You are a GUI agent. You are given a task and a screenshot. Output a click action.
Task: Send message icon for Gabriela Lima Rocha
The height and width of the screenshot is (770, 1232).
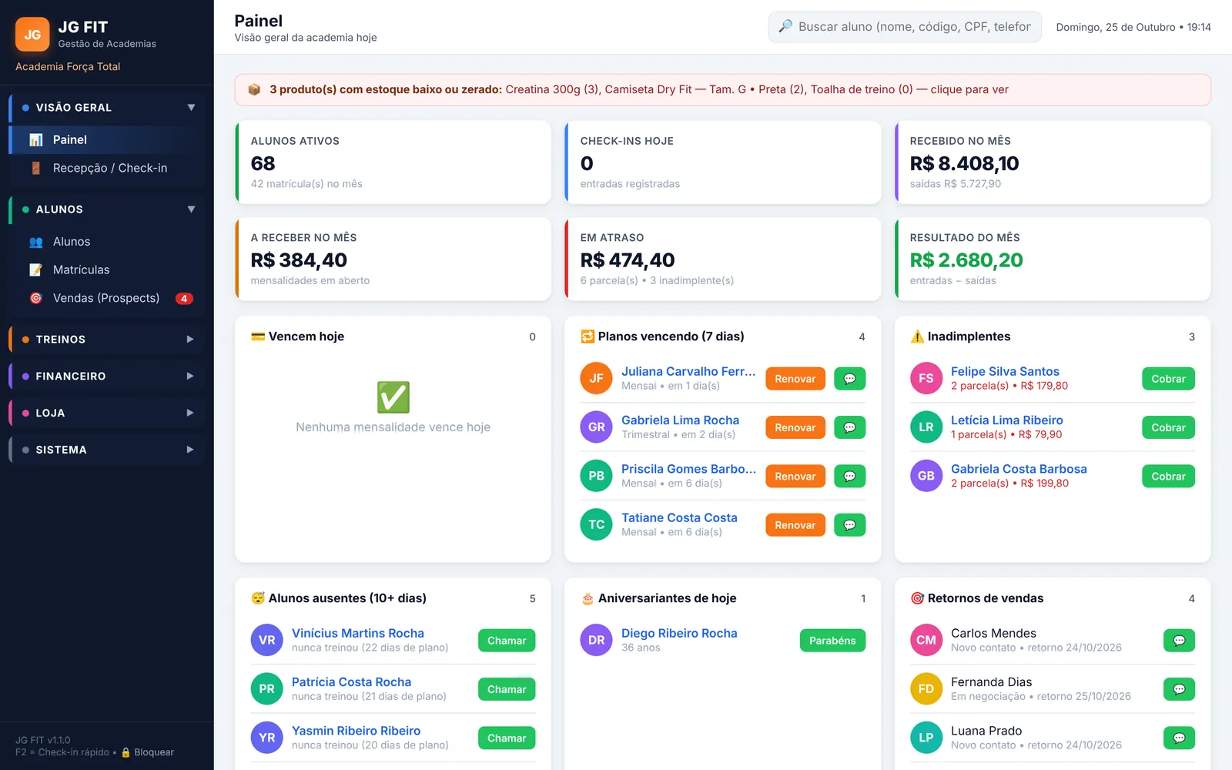(849, 427)
